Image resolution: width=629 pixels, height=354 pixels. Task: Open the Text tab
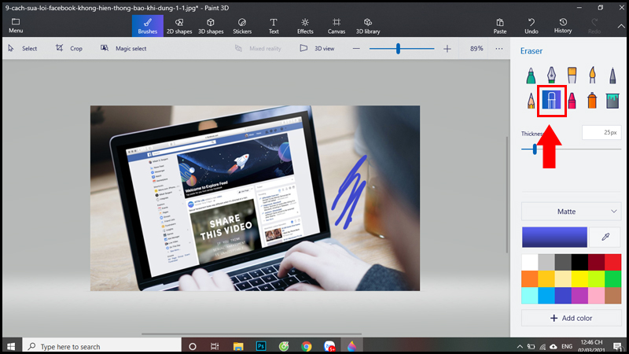[x=274, y=26]
